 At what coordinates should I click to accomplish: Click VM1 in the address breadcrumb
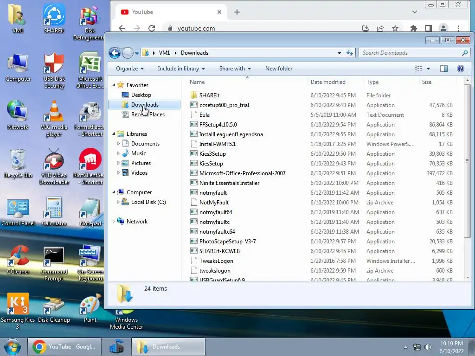click(x=165, y=53)
